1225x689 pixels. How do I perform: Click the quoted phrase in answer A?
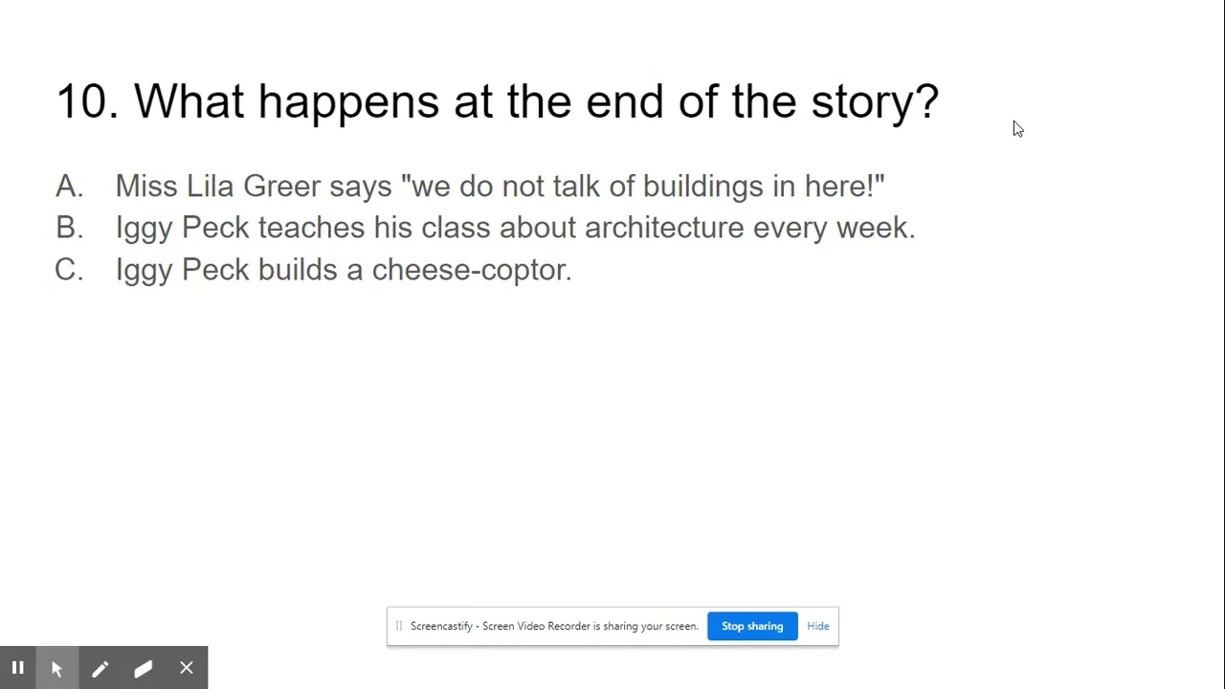pyautogui.click(x=643, y=186)
